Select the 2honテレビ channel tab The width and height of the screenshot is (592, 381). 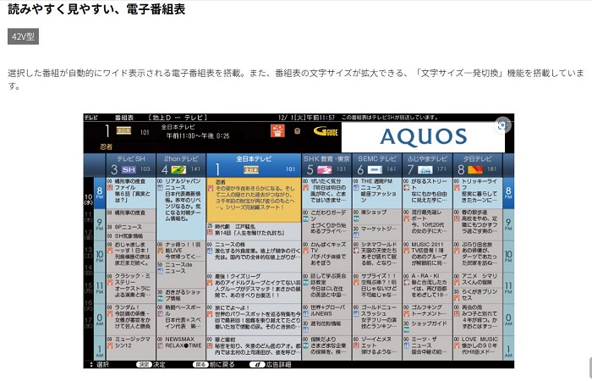pos(181,164)
